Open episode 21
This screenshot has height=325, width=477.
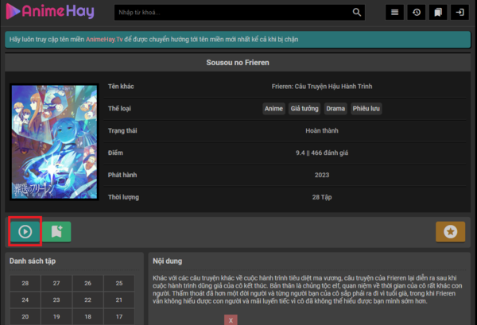click(x=119, y=300)
